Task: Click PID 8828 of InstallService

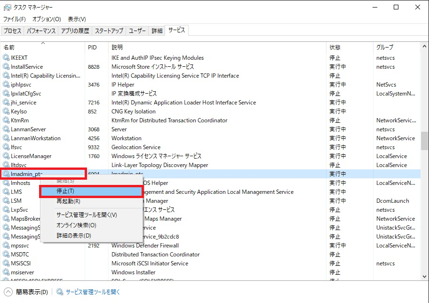Action: [94, 67]
